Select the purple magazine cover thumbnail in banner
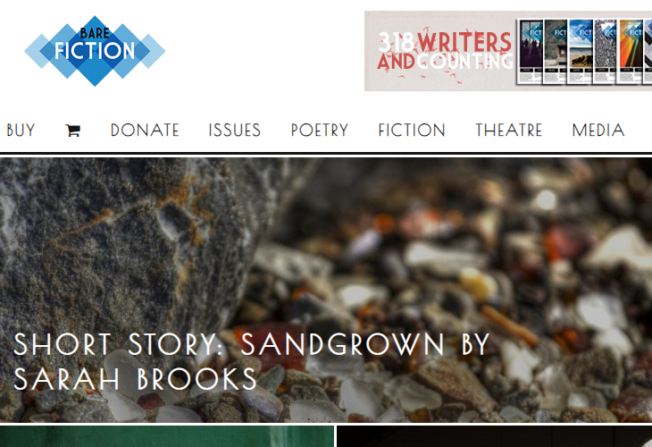 point(531,52)
